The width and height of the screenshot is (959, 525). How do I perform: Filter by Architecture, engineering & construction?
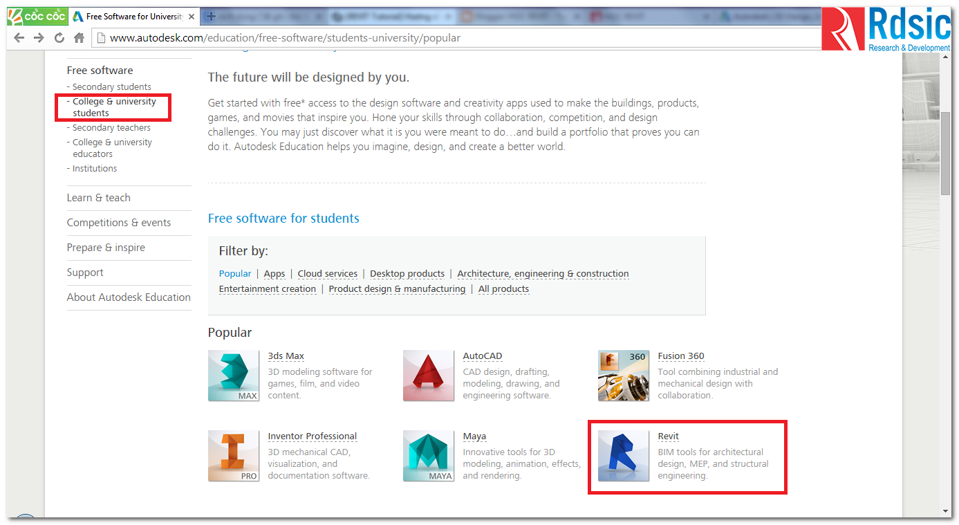pyautogui.click(x=543, y=274)
